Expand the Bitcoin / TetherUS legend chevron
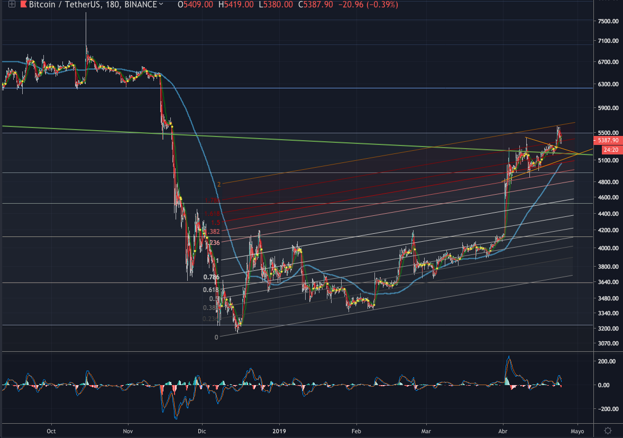This screenshot has width=623, height=438. click(161, 4)
